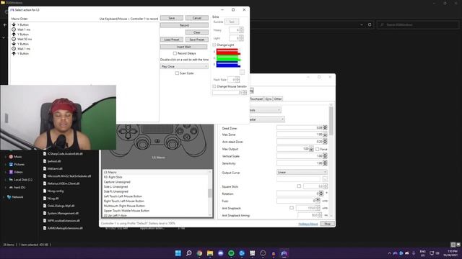Open Windows Start menu on taskbar

coord(178,253)
